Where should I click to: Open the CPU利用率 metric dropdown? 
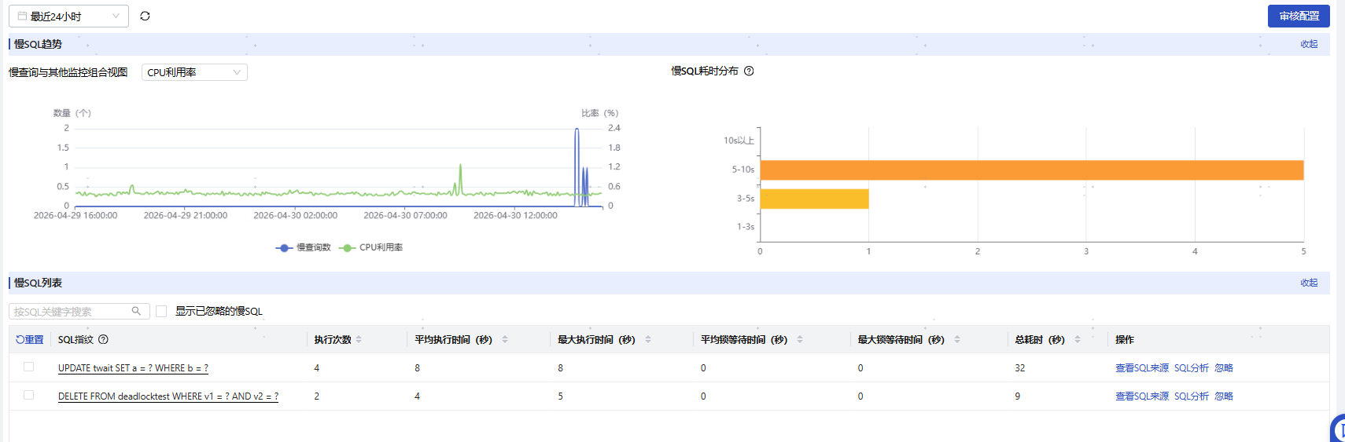[x=194, y=72]
